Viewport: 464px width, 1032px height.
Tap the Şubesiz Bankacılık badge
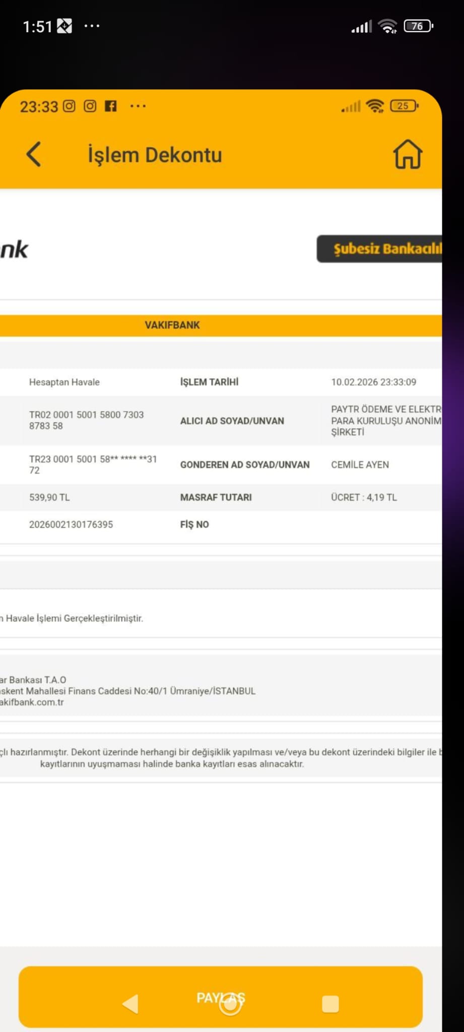pos(379,248)
